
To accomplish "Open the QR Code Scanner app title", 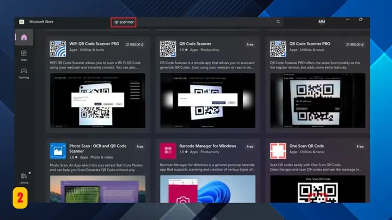I will [195, 43].
